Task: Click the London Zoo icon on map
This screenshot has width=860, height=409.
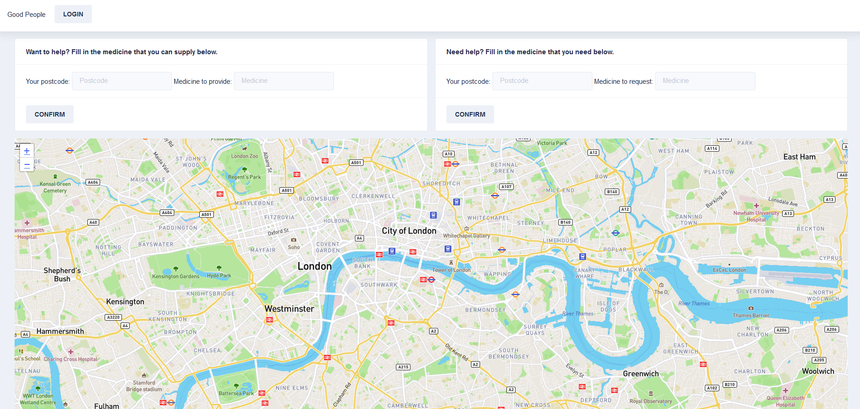Action: pyautogui.click(x=244, y=148)
